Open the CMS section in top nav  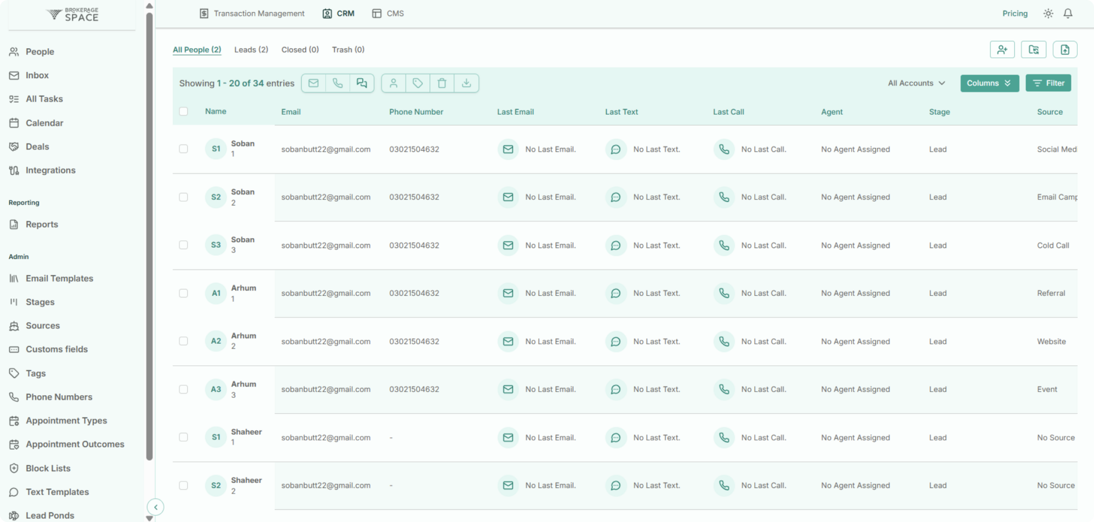[388, 14]
